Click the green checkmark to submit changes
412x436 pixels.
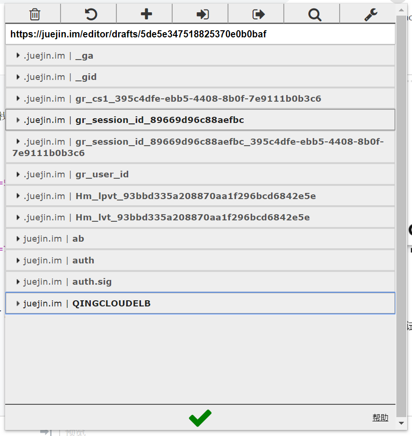click(x=200, y=418)
